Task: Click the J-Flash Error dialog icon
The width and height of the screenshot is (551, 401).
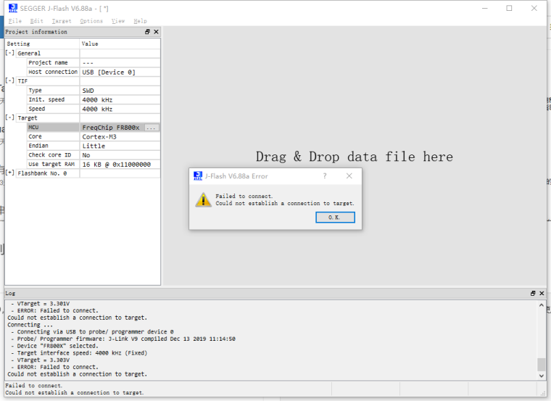Action: point(198,176)
